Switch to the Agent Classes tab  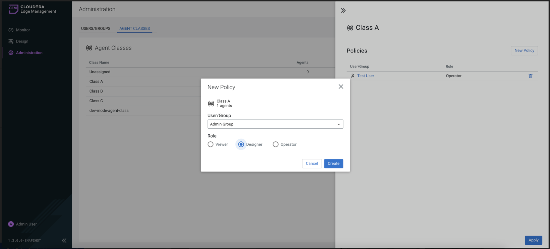point(134,29)
